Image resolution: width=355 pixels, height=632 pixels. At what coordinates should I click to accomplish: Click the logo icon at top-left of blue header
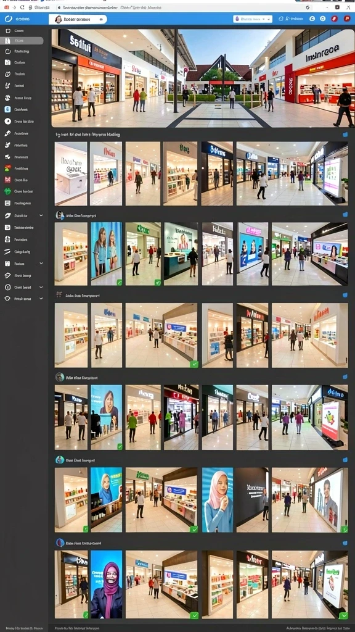pyautogui.click(x=7, y=19)
